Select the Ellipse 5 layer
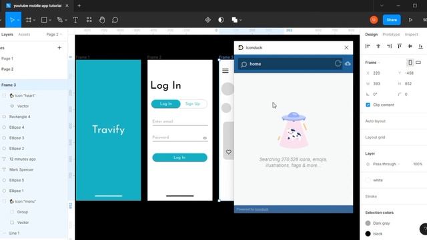Screen dimensions: 427x240 [17, 180]
